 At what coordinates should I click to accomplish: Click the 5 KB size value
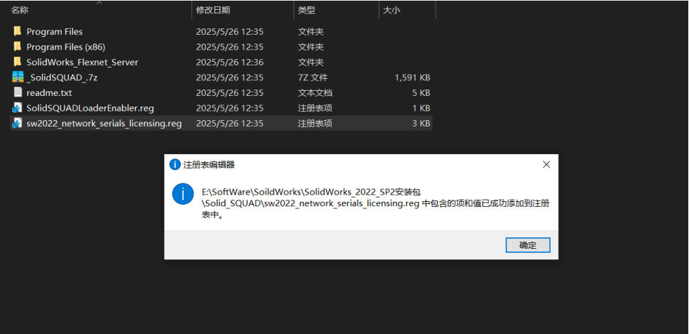(421, 93)
